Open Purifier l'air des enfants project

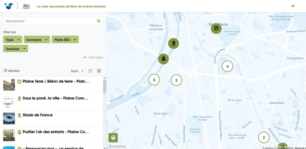click(51, 135)
